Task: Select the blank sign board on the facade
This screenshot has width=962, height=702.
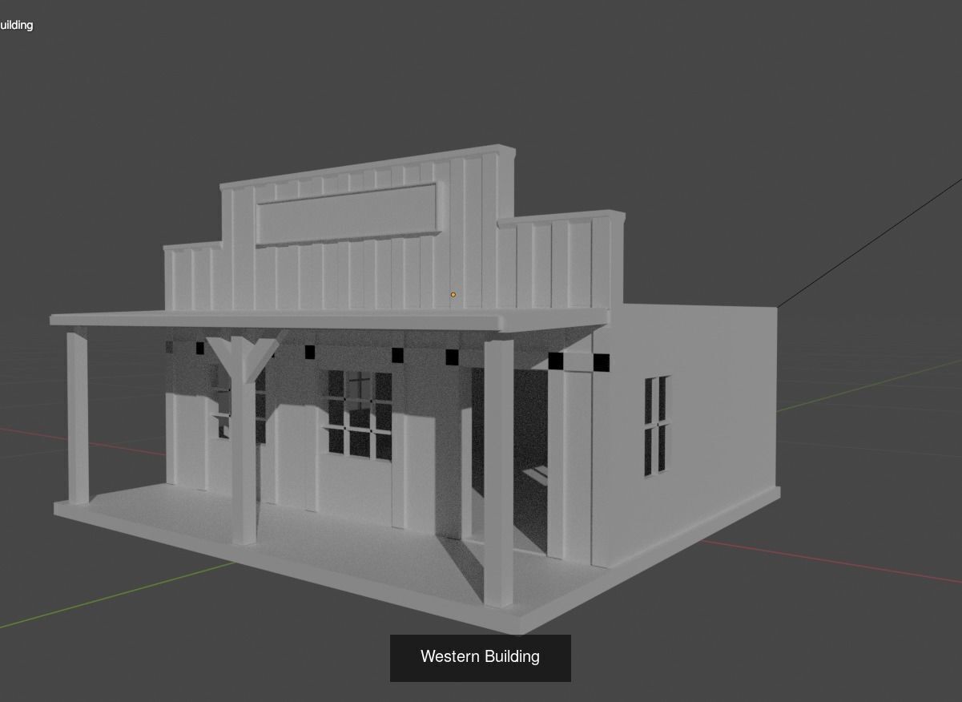Action: (348, 214)
